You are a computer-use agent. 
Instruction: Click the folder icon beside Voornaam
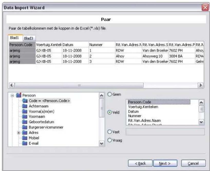pyautogui.click(x=25, y=116)
